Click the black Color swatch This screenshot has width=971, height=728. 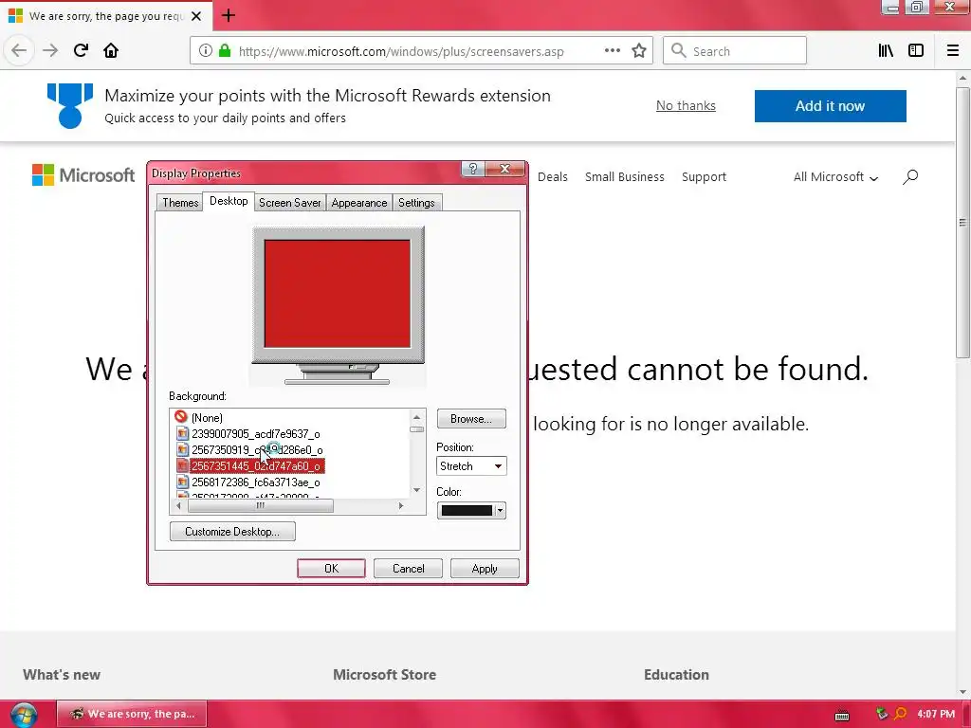coord(467,511)
